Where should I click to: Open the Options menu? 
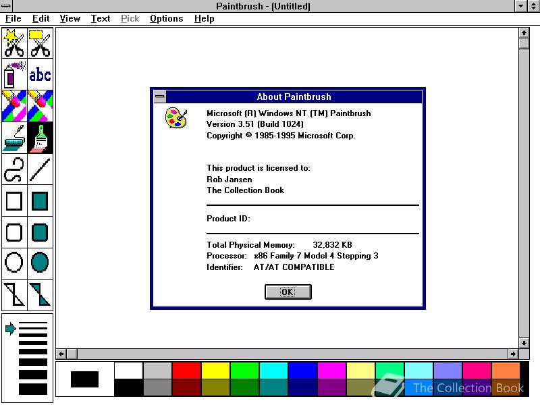(166, 19)
